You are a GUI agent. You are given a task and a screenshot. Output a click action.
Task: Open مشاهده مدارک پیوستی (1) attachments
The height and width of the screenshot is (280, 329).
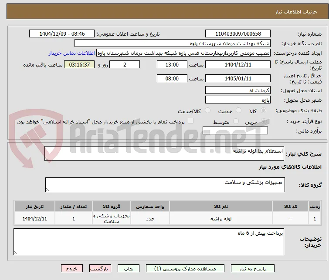185,269
